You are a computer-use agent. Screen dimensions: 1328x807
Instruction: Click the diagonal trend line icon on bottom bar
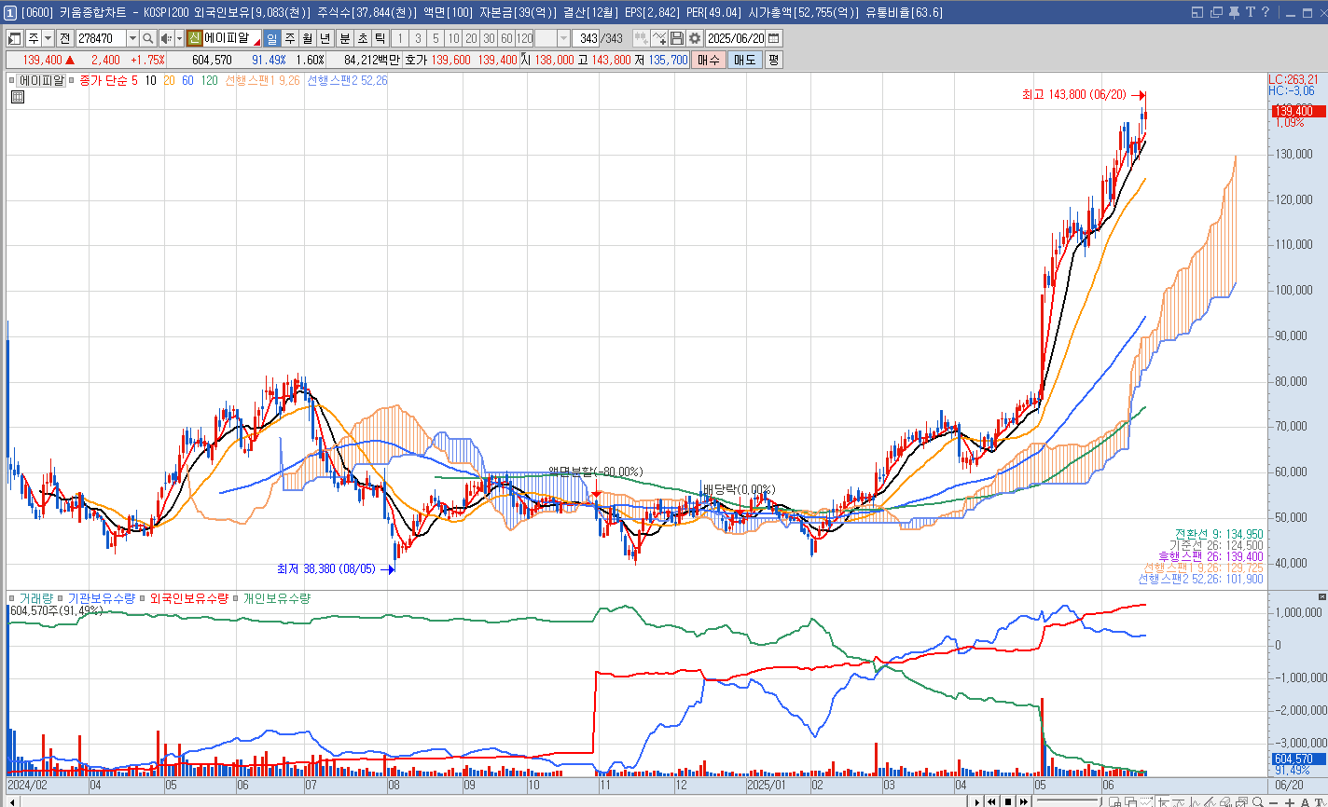[x=1209, y=801]
